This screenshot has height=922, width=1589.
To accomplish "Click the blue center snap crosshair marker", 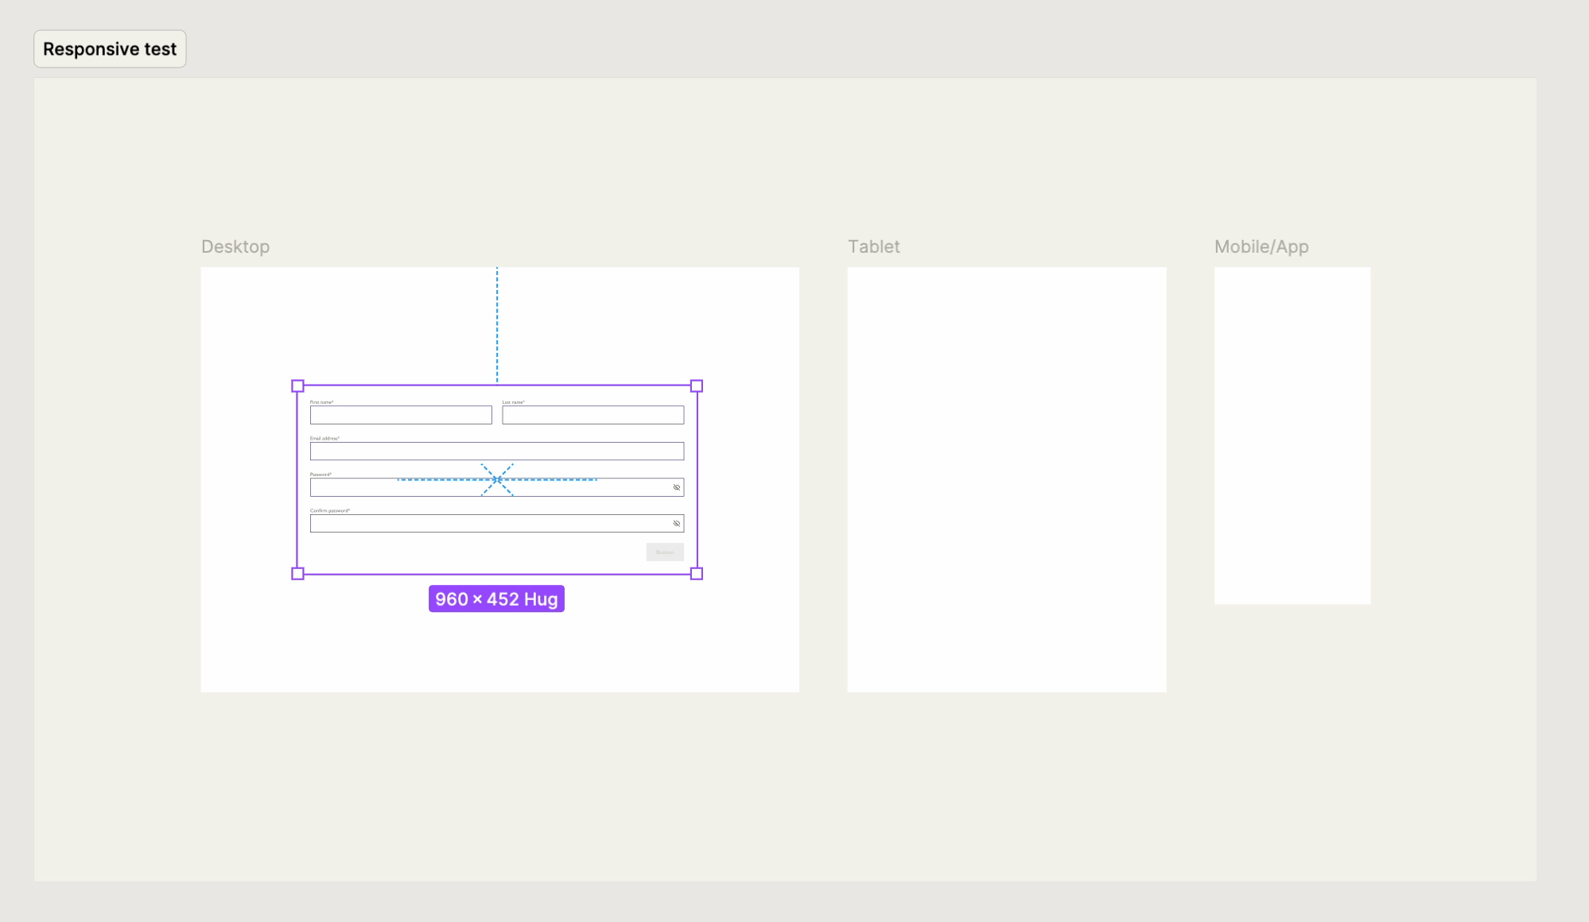I will (x=497, y=480).
